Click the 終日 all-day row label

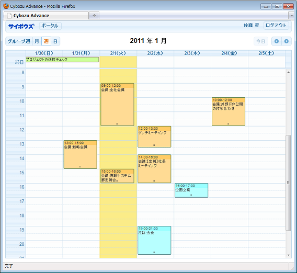(x=19, y=62)
